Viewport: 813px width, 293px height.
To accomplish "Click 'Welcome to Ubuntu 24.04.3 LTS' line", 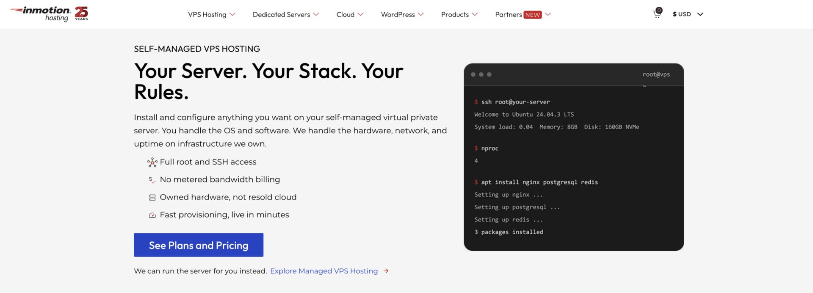I will pos(524,115).
